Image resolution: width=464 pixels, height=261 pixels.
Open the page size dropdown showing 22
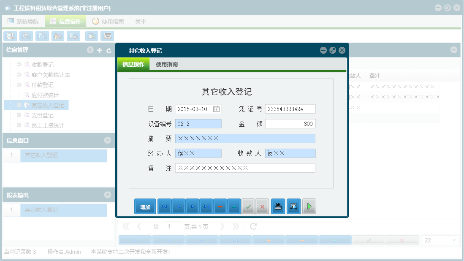pyautogui.click(x=440, y=239)
